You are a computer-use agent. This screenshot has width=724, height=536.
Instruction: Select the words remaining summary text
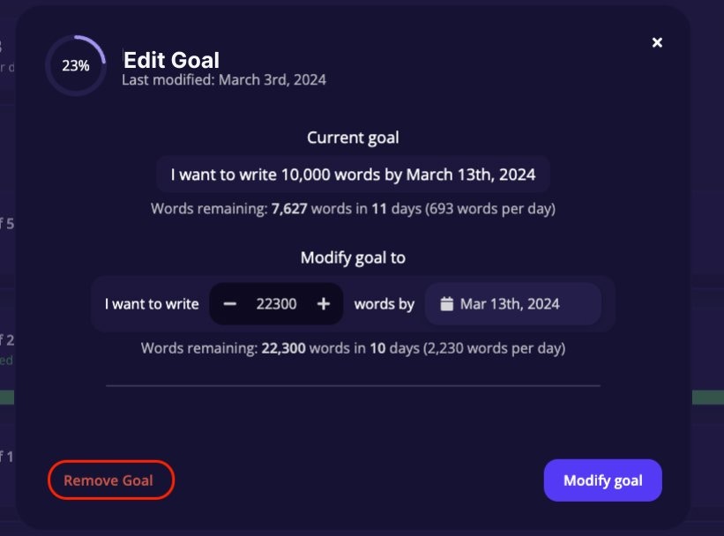coord(353,347)
